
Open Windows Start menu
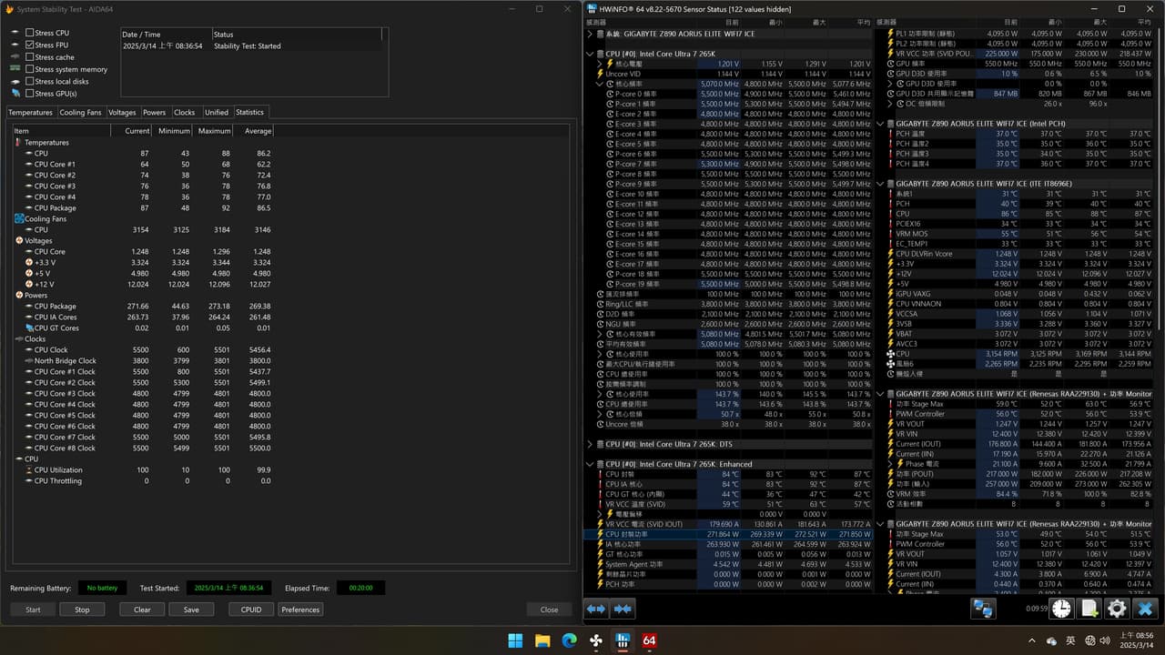coord(515,640)
